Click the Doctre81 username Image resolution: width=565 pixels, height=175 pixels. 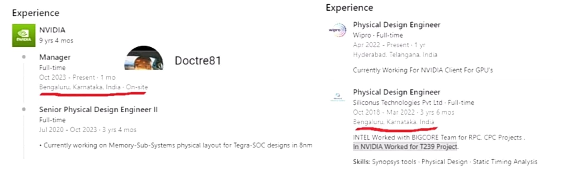click(198, 61)
